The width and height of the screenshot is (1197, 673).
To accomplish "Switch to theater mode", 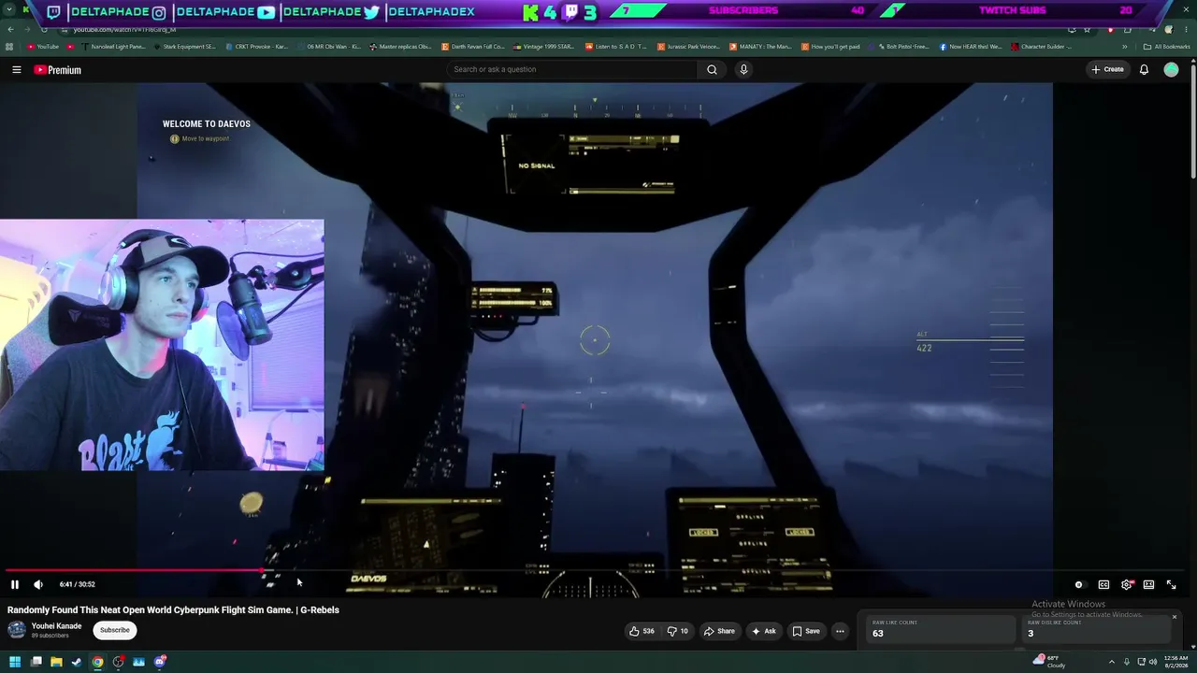I will point(1148,584).
